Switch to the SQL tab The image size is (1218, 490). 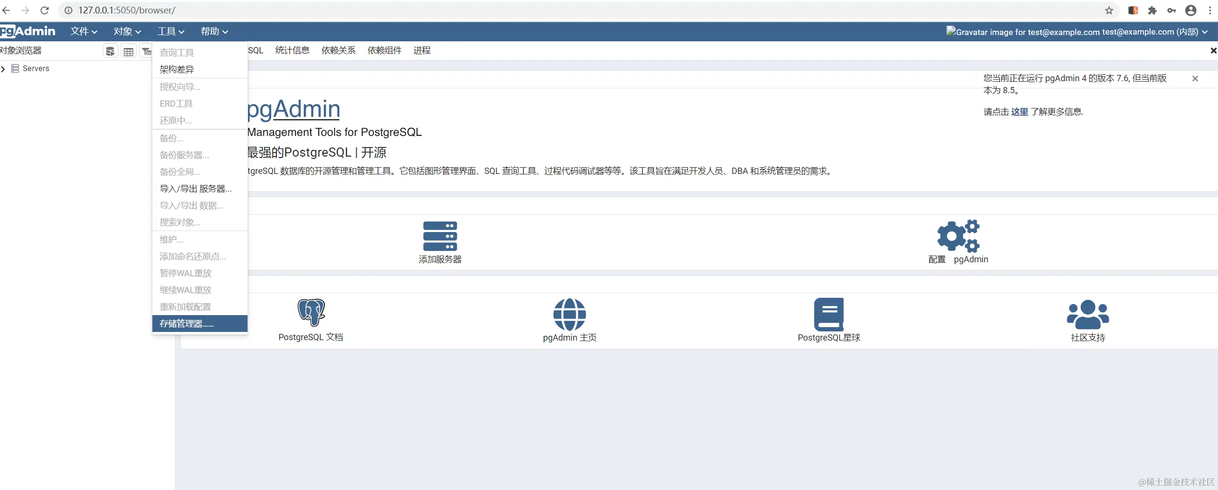[x=255, y=50]
